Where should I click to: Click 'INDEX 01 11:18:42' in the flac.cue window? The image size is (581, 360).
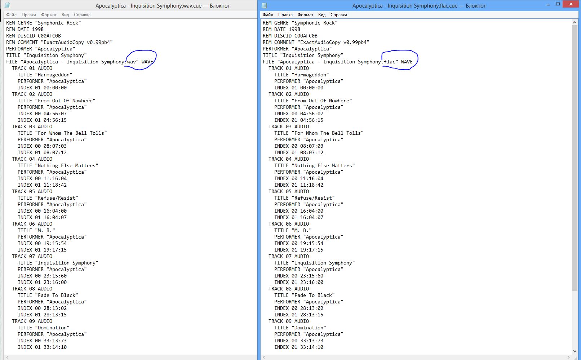tap(299, 185)
